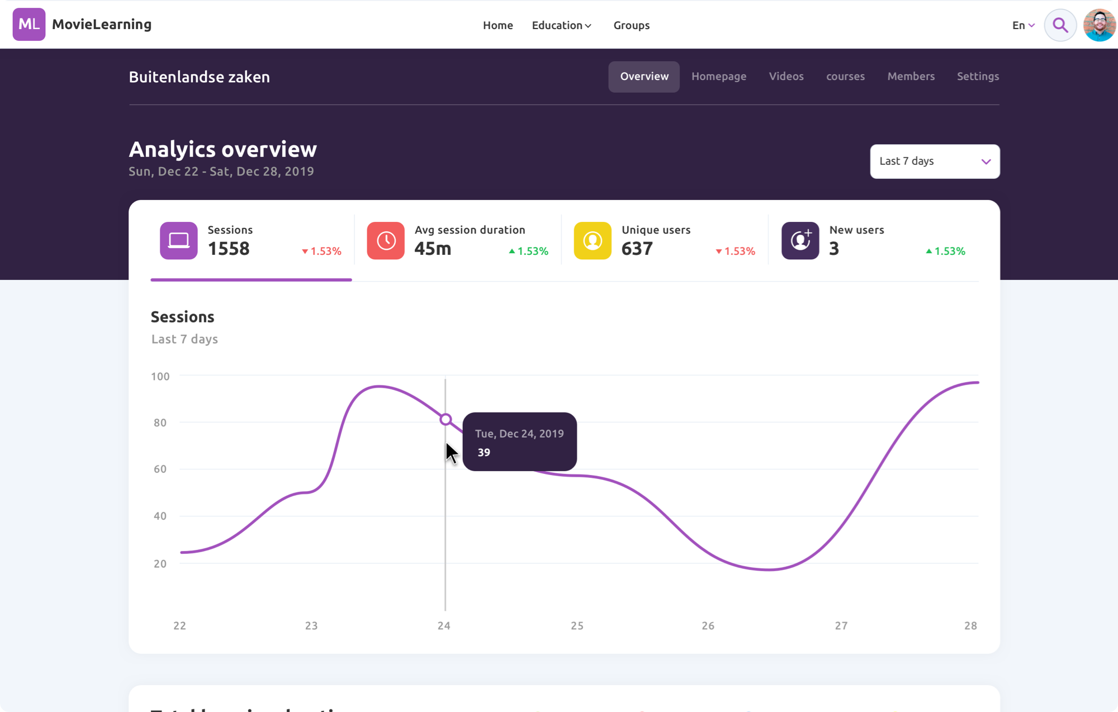Open the Members tab
The image size is (1118, 712).
pos(911,77)
